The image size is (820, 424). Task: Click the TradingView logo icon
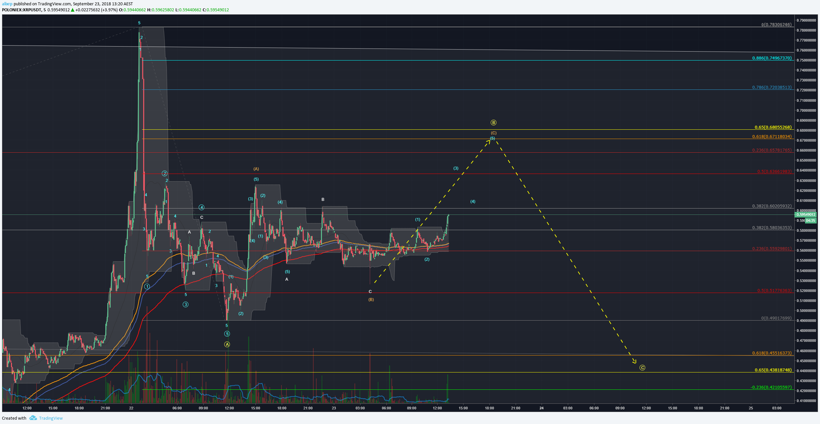click(x=33, y=418)
